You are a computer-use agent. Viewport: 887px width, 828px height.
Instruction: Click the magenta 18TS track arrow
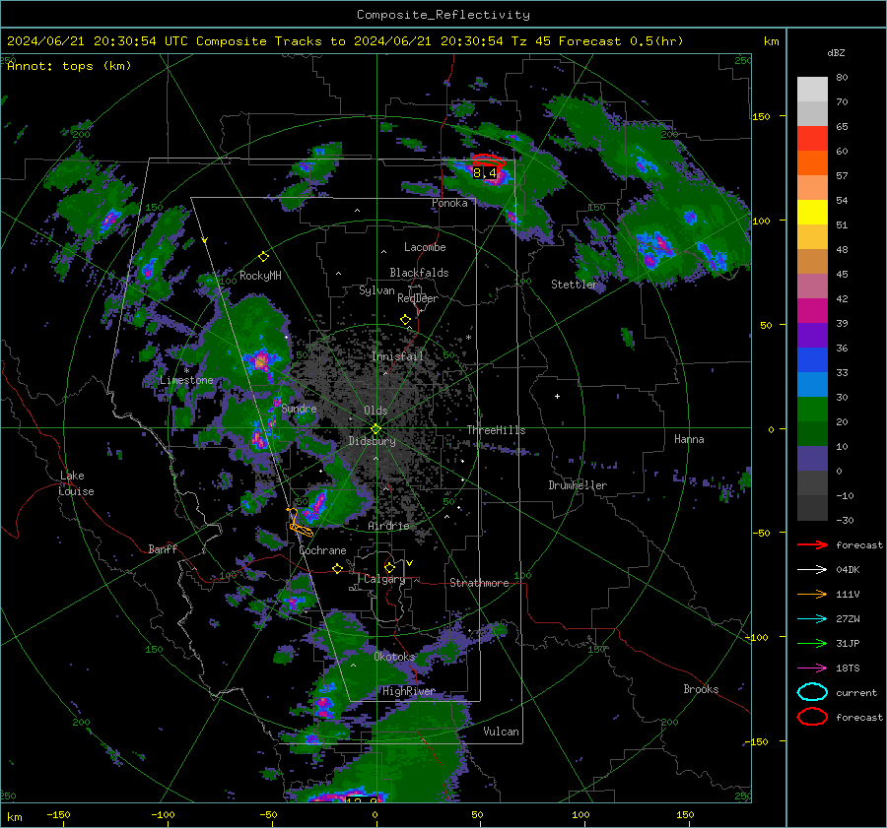[x=812, y=669]
